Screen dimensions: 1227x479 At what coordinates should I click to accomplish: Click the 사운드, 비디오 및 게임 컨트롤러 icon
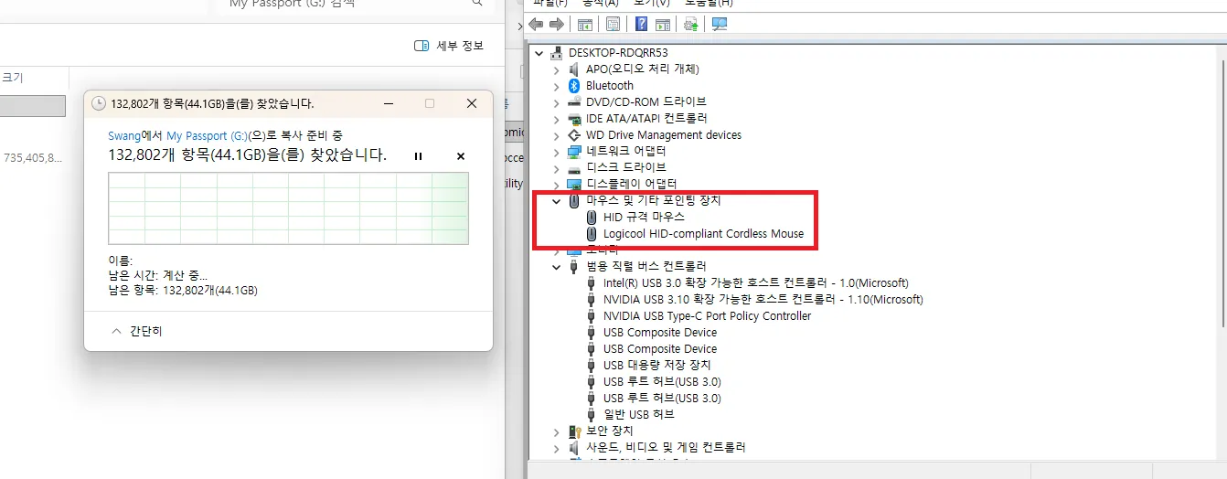click(574, 447)
